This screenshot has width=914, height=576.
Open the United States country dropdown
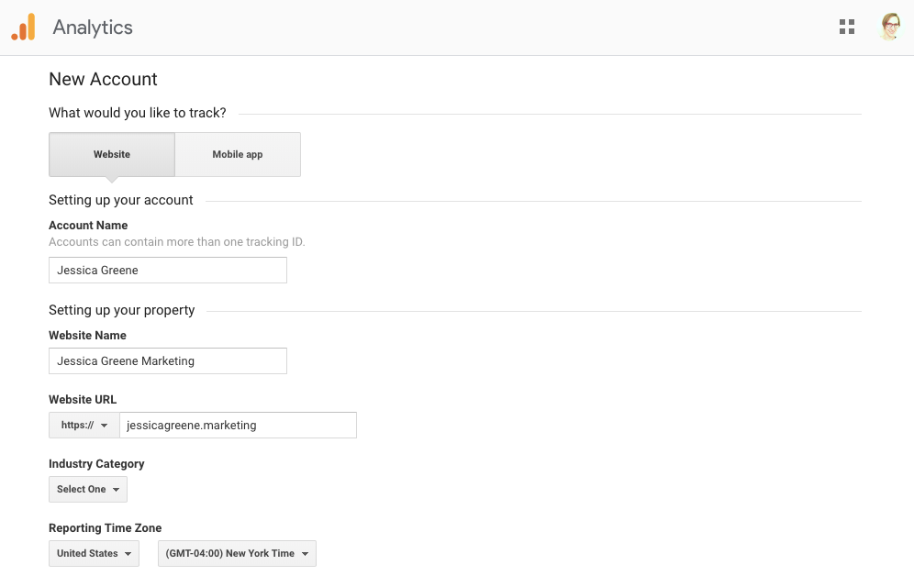(x=94, y=553)
